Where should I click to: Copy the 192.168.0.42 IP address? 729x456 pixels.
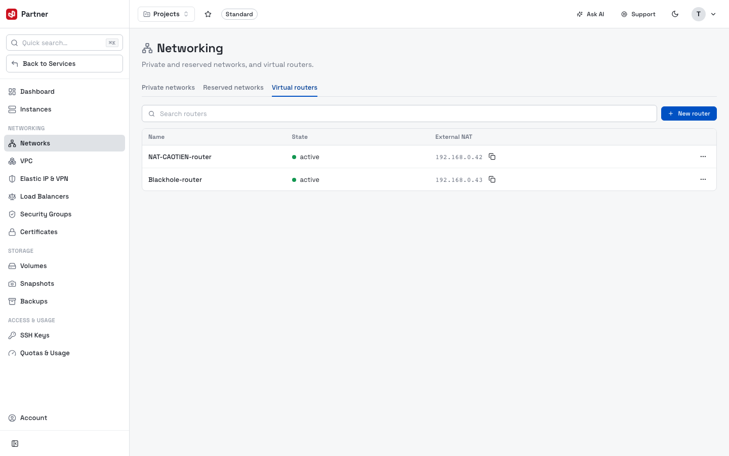coord(492,157)
